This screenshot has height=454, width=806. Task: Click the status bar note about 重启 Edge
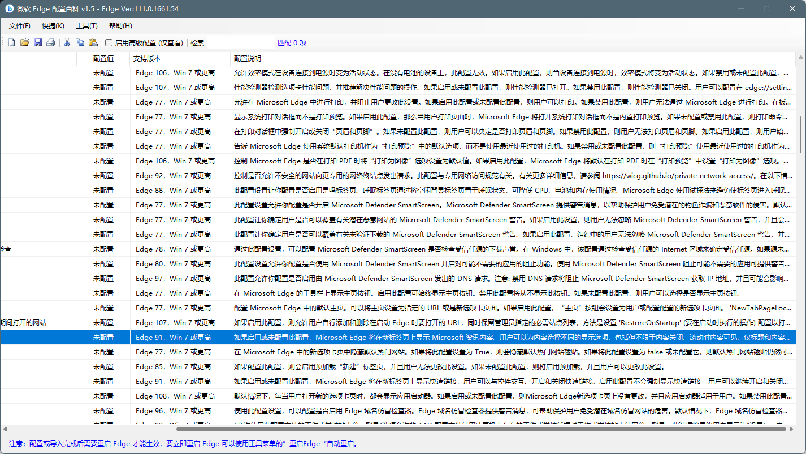[x=184, y=444]
